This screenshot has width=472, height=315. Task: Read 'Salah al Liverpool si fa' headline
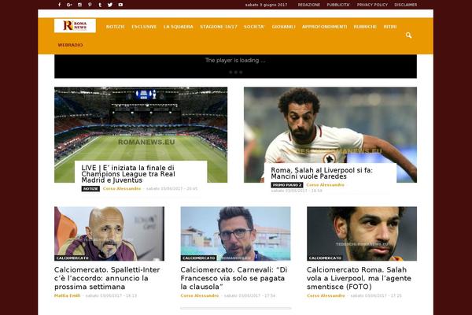point(322,173)
